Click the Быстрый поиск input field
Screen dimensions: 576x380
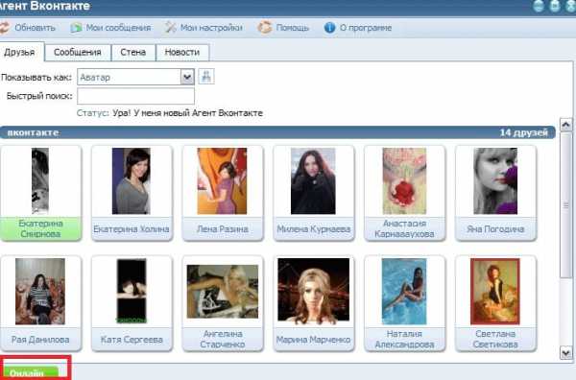pyautogui.click(x=135, y=96)
